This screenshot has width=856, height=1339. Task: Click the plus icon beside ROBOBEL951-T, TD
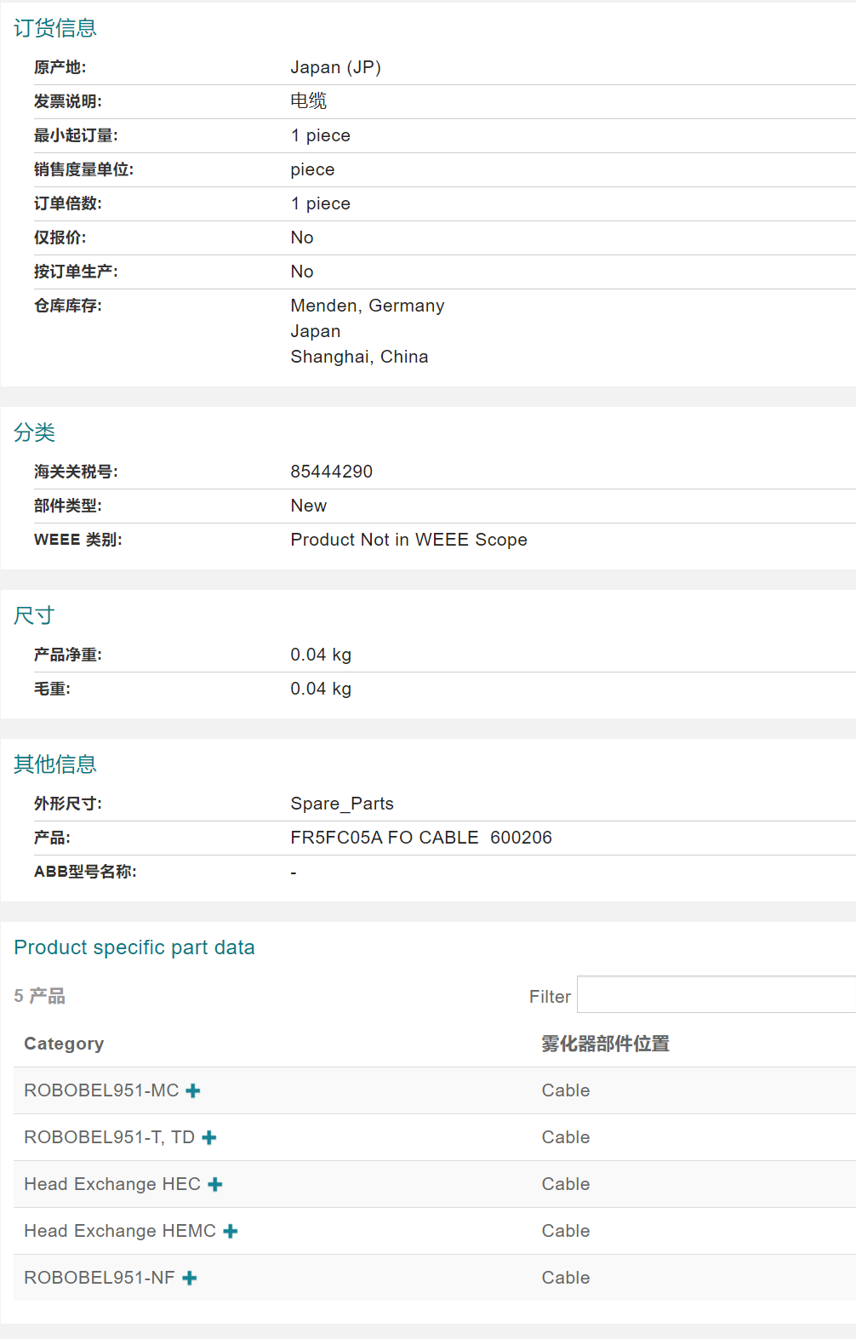209,1138
